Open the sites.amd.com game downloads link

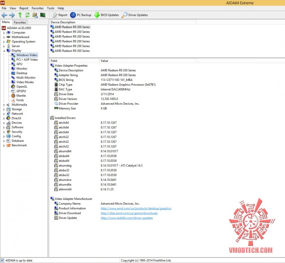[x=129, y=213]
